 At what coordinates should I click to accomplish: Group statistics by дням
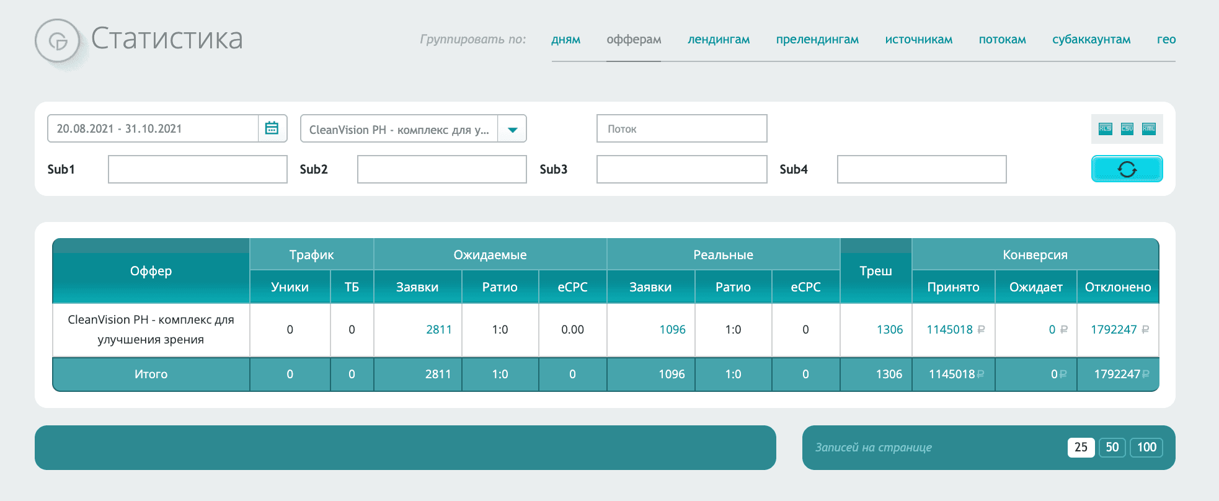point(566,40)
